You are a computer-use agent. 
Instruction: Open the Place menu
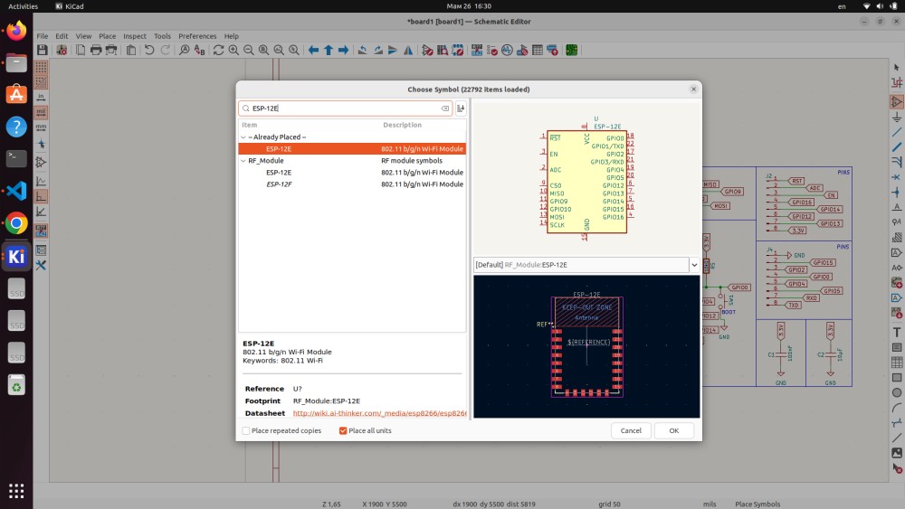pyautogui.click(x=108, y=36)
